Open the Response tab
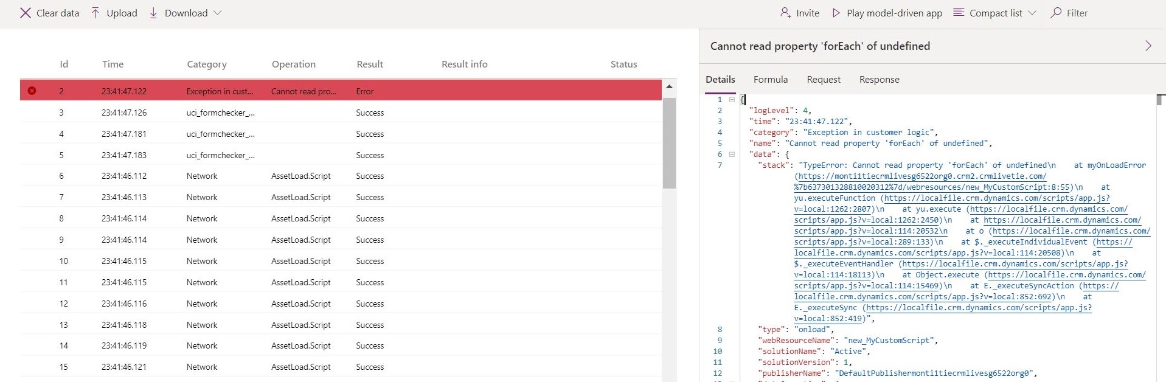Image resolution: width=1166 pixels, height=382 pixels. [879, 80]
